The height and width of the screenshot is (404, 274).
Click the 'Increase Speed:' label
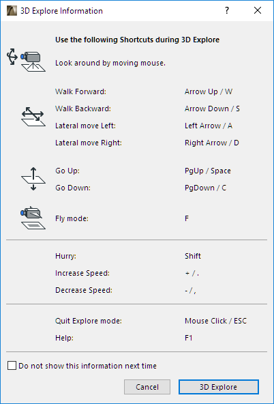click(82, 274)
